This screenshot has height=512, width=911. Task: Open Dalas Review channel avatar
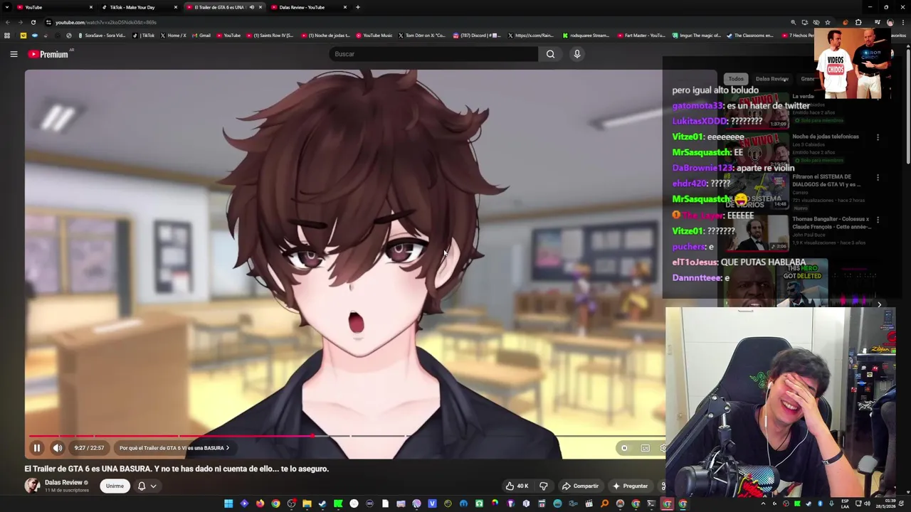[x=32, y=486]
